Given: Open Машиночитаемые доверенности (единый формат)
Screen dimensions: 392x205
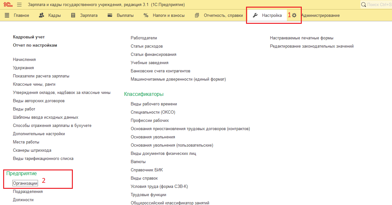Looking at the screenshot, I should (x=178, y=79).
